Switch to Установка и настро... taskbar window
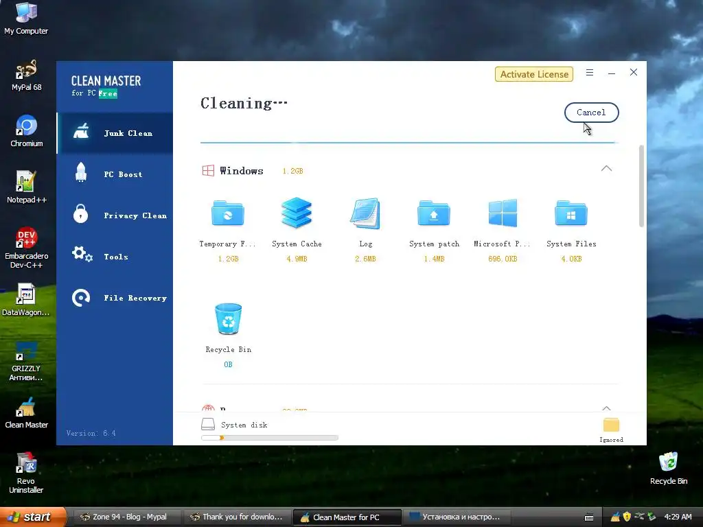 pos(457,517)
